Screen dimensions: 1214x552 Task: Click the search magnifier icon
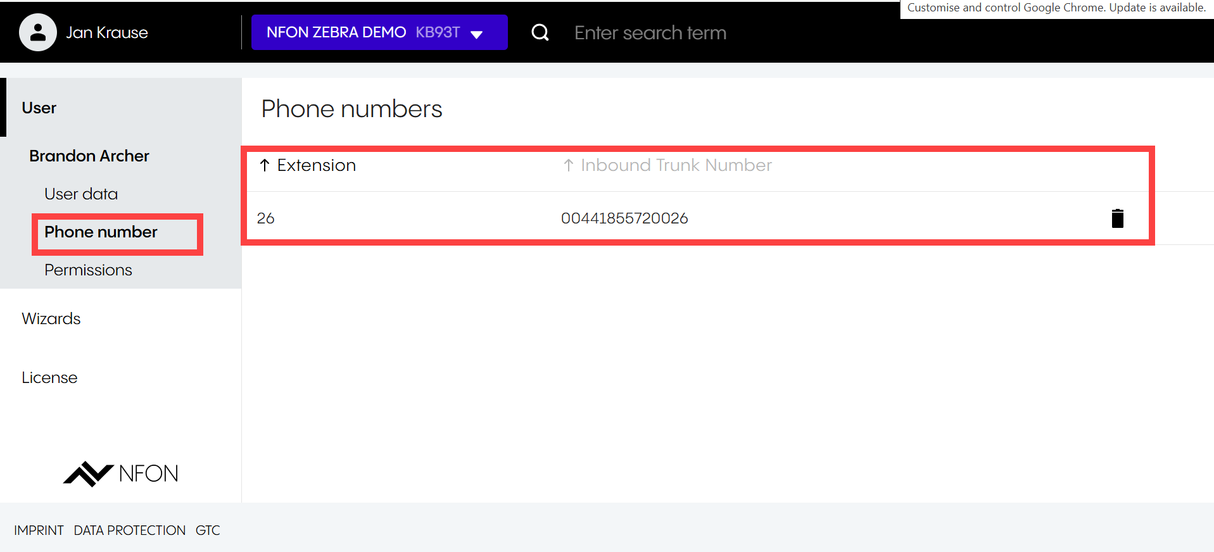540,32
